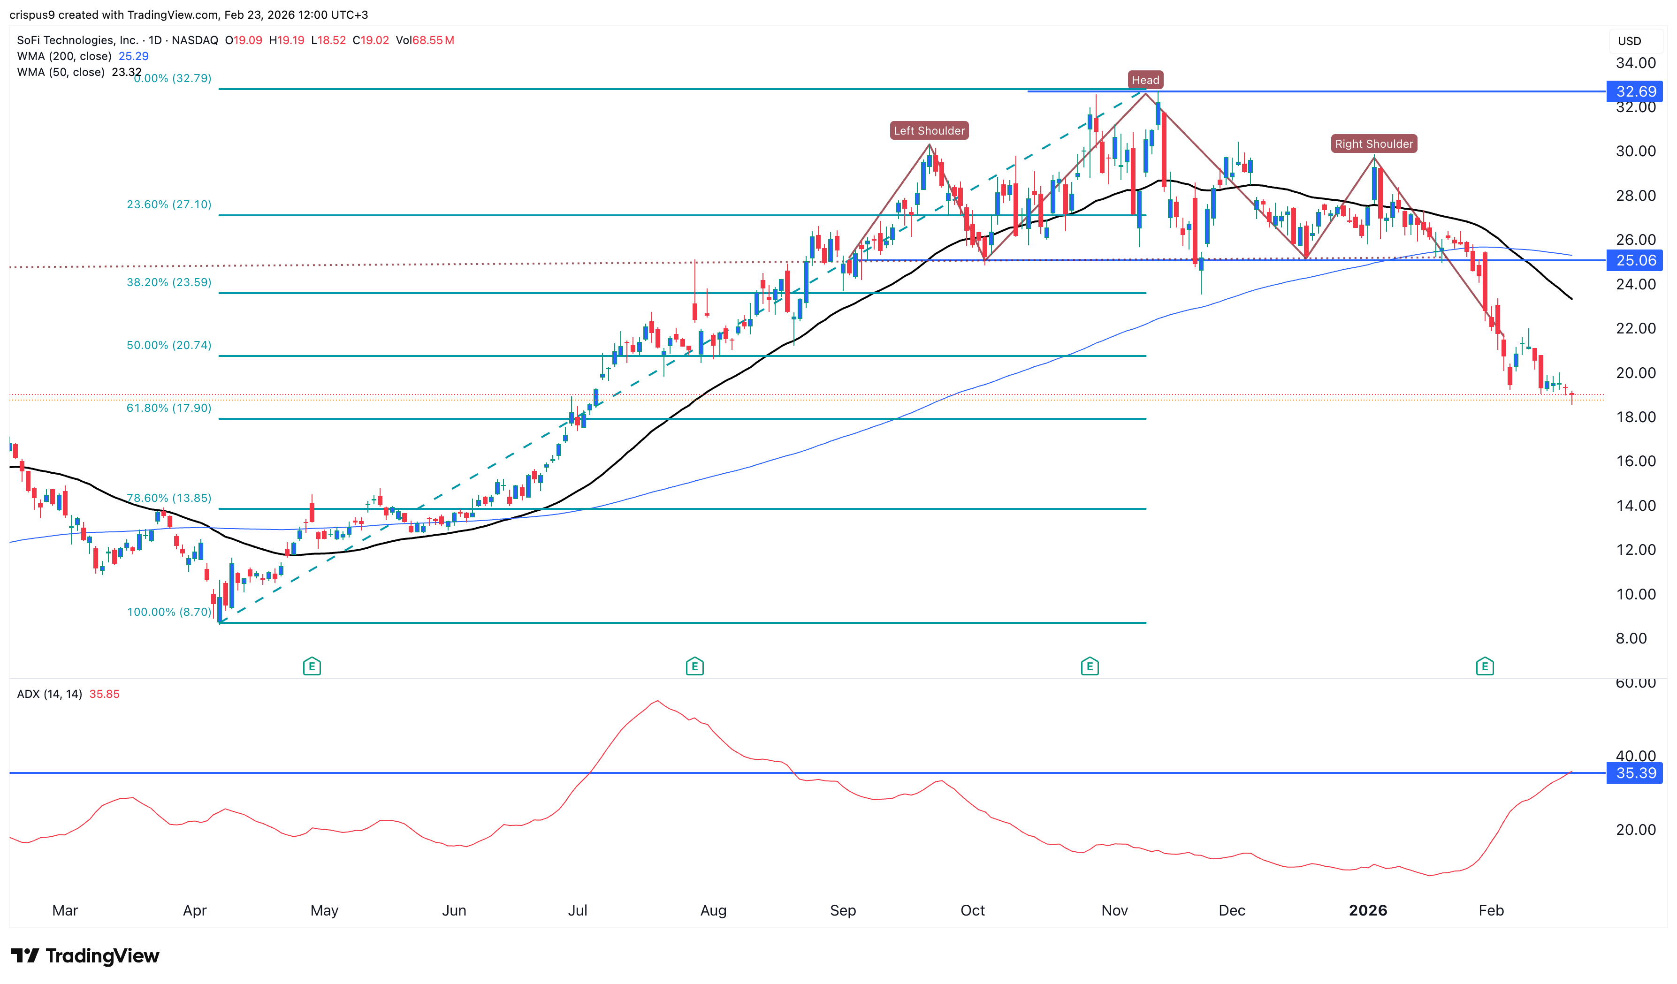Select the WMA (50, close) indicator legend
The image size is (1677, 984).
click(61, 72)
